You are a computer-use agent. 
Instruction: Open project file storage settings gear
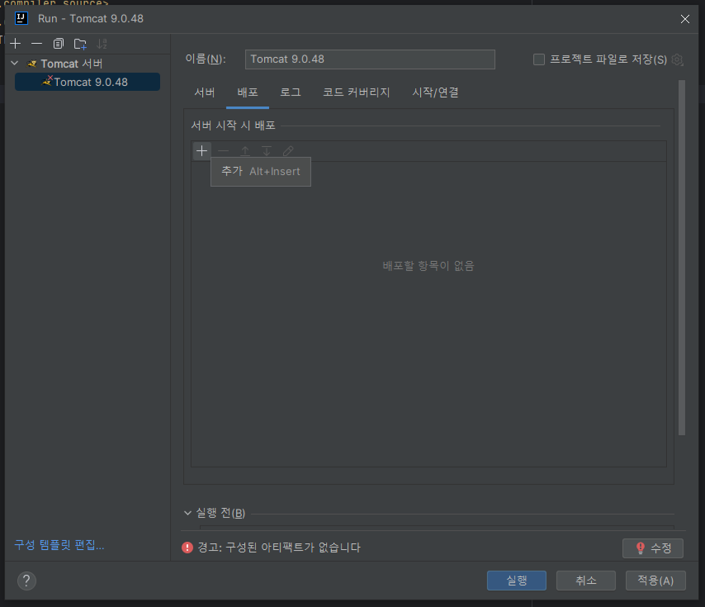[677, 59]
